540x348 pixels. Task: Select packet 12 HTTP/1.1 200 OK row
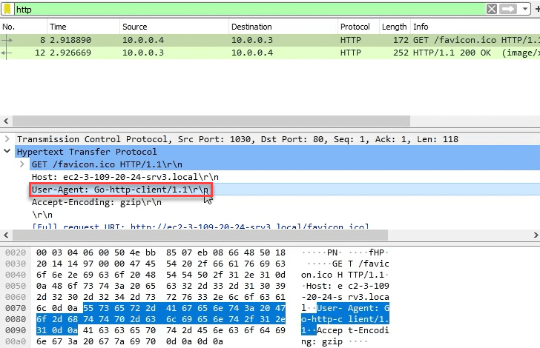pyautogui.click(x=223, y=53)
